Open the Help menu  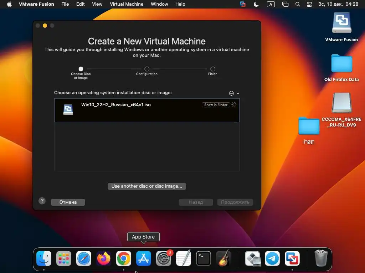click(180, 4)
